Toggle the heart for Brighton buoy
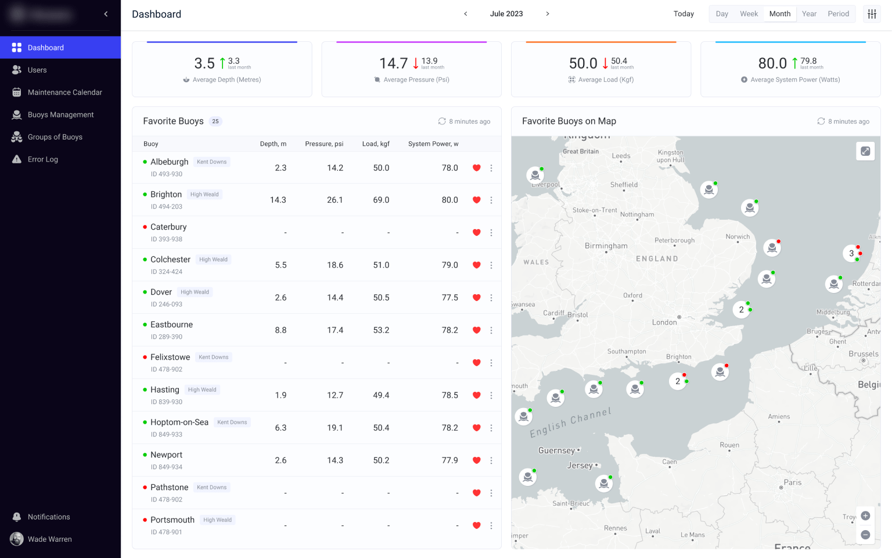 click(x=476, y=200)
